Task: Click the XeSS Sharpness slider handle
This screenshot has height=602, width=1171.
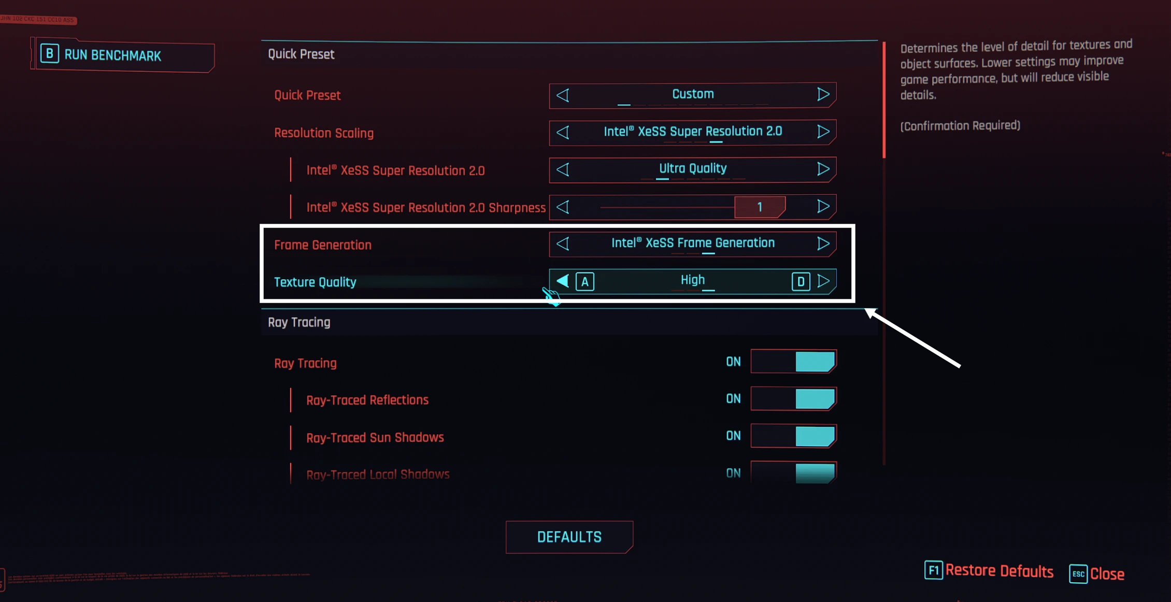Action: pos(760,207)
